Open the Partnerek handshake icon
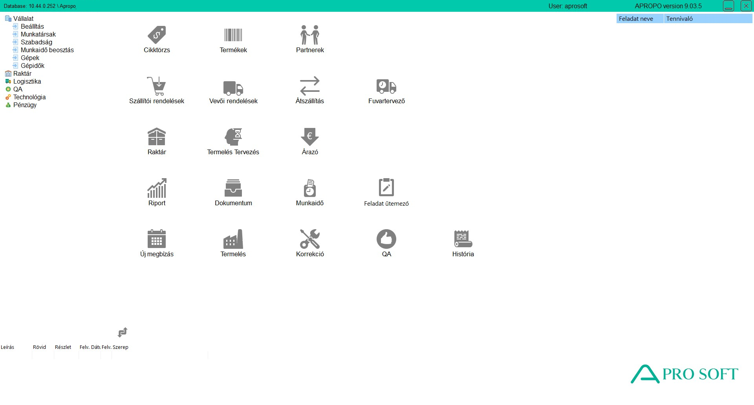 [x=310, y=35]
